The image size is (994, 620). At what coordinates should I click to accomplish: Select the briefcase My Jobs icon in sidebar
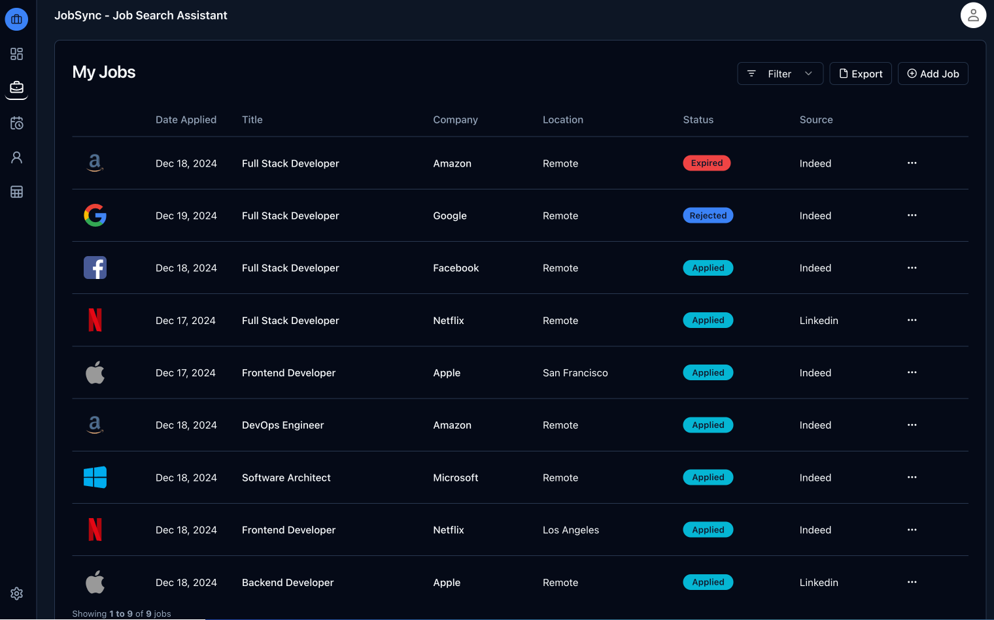(x=16, y=88)
